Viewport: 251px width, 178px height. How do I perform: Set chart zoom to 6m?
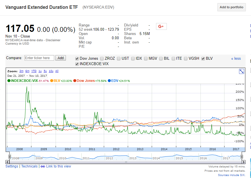[27, 71]
